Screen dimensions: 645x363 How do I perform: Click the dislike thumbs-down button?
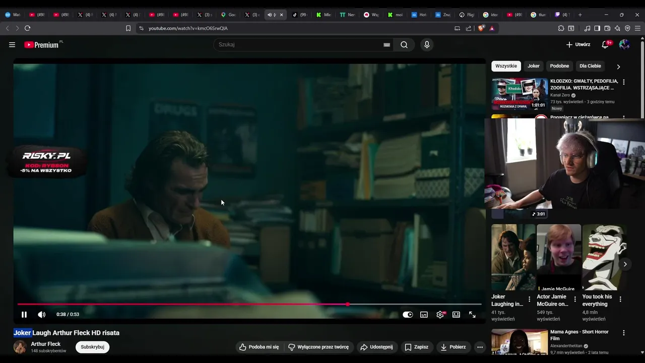[x=318, y=347]
